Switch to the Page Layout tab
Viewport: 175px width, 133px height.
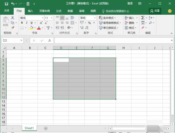(x=44, y=11)
